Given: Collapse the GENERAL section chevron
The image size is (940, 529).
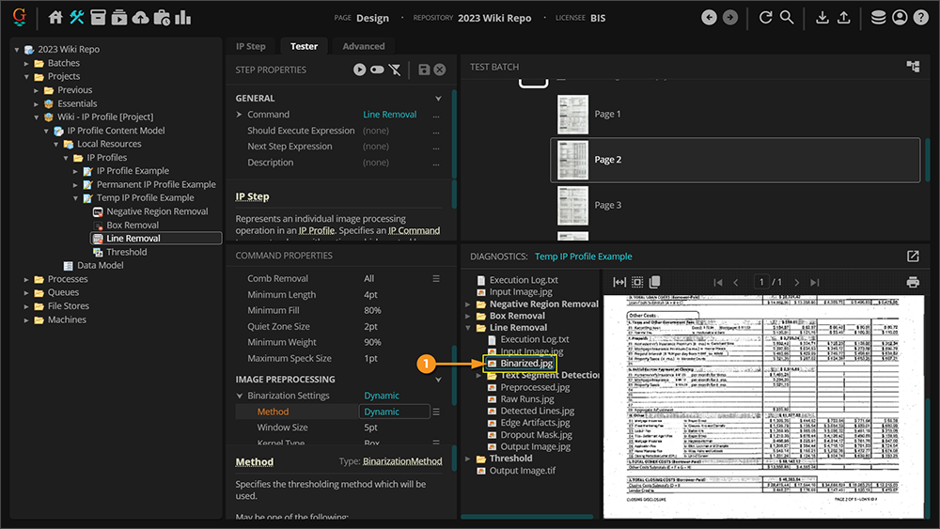Looking at the screenshot, I should [x=438, y=99].
